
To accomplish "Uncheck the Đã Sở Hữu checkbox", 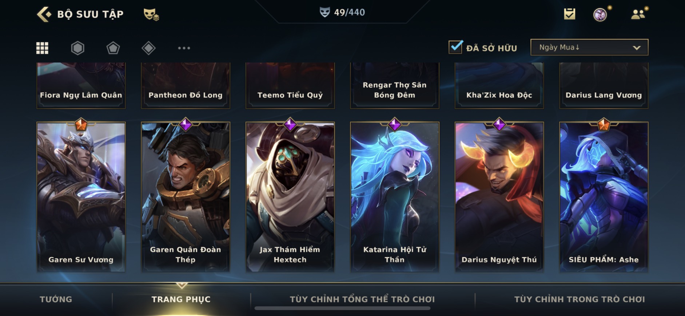I will click(x=455, y=47).
